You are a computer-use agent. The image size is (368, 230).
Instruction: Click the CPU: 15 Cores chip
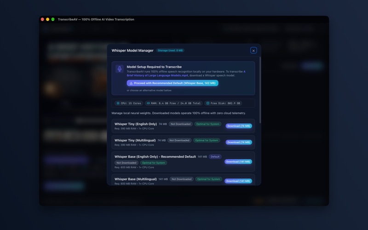click(x=129, y=103)
